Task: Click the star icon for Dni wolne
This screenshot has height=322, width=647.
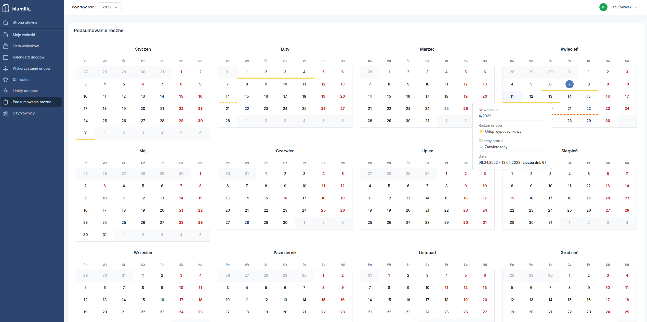Action: click(x=6, y=80)
